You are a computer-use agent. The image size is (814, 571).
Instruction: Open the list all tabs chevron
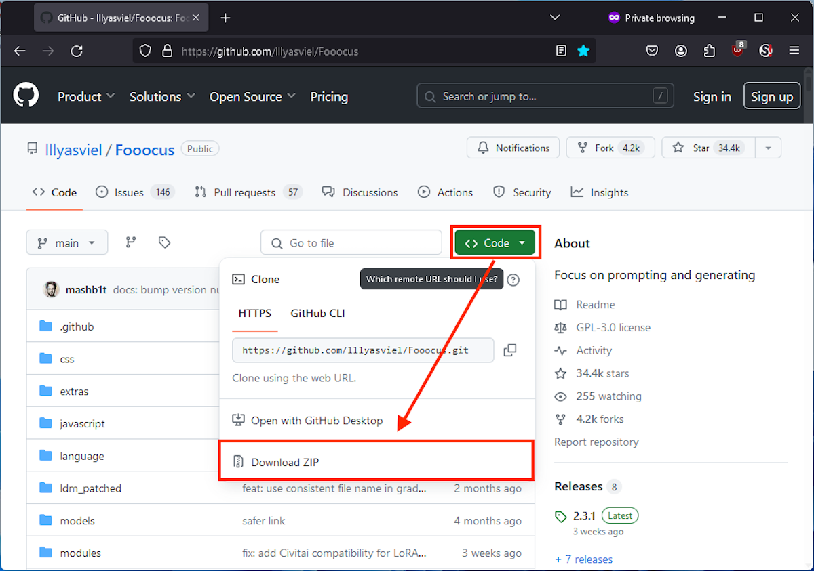(x=555, y=18)
